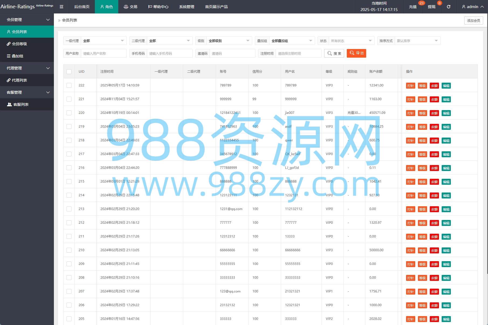Screen dimensions: 488x325
Task: Tick the checkbox for UID 222
Action: click(x=69, y=85)
